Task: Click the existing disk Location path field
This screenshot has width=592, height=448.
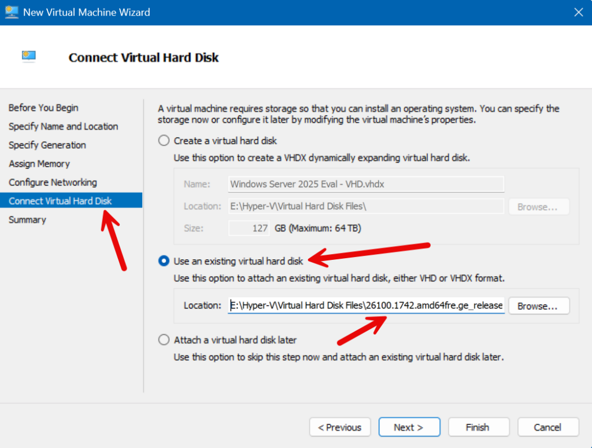Action: click(x=366, y=306)
